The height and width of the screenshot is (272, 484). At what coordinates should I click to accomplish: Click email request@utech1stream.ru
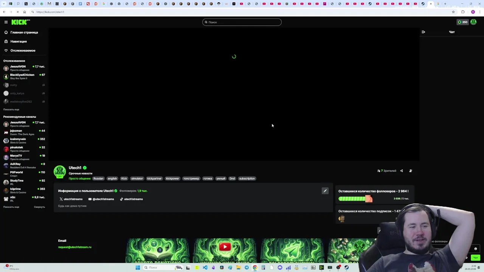coord(75,247)
